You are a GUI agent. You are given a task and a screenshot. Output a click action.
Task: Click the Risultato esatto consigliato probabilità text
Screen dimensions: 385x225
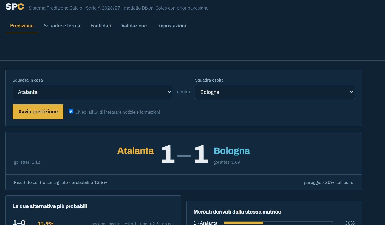(61, 182)
